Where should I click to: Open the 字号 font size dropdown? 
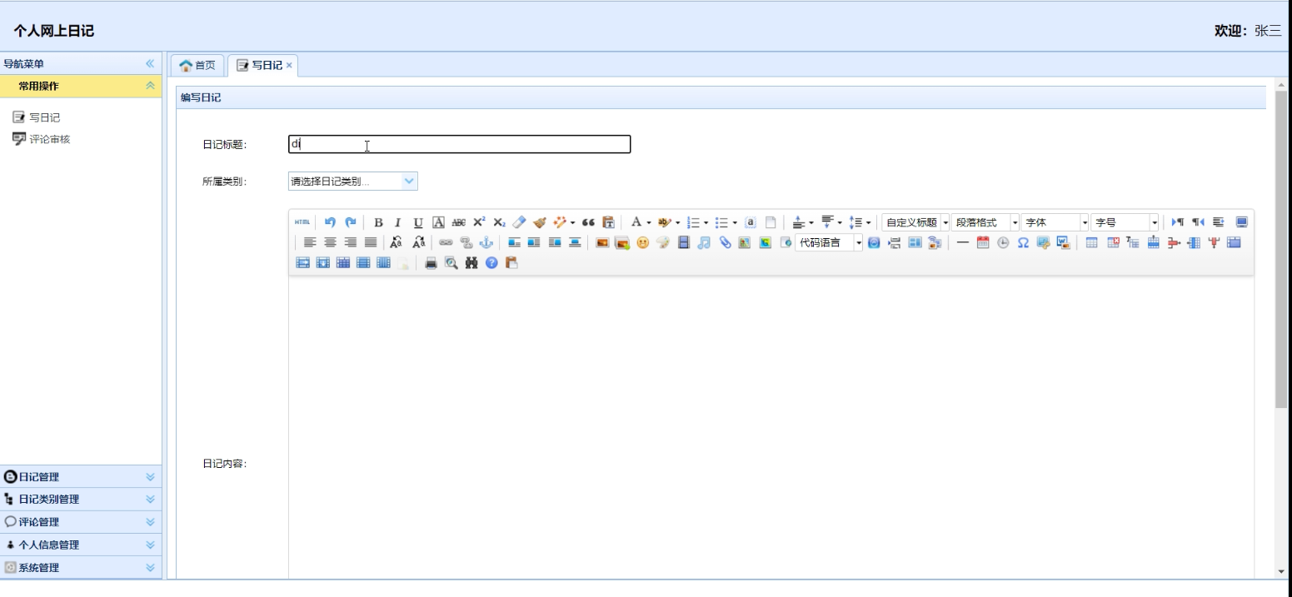[1125, 222]
